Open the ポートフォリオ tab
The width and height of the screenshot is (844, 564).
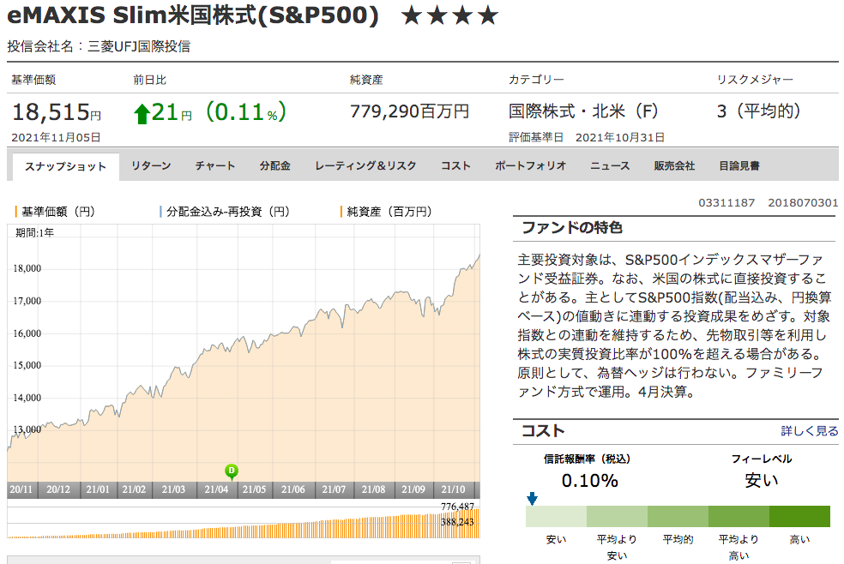[530, 165]
